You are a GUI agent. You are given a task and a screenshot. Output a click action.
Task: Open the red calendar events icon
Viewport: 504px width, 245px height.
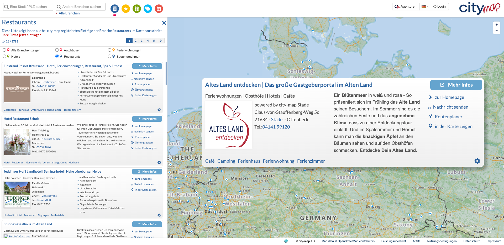tap(159, 9)
